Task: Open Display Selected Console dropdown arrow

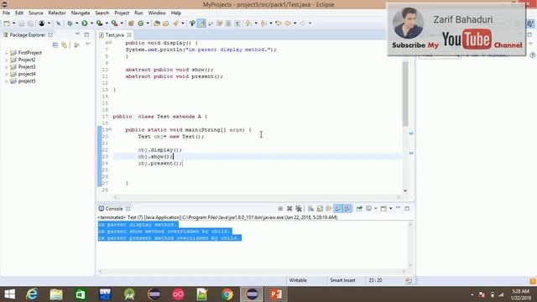Action: tap(376, 209)
